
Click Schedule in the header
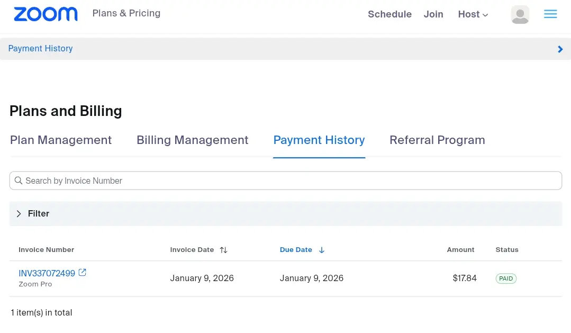pos(389,14)
